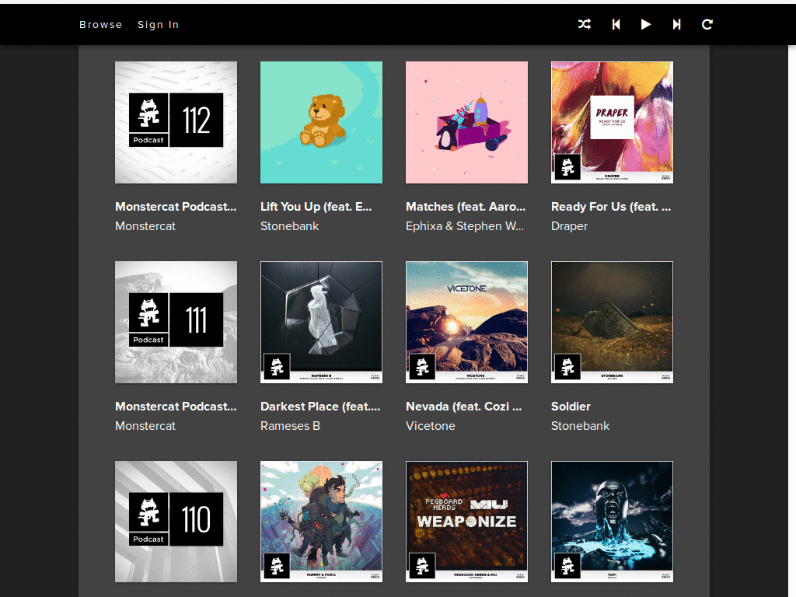Open the teddy bear Lift You Up cover
The image size is (796, 597).
click(321, 122)
